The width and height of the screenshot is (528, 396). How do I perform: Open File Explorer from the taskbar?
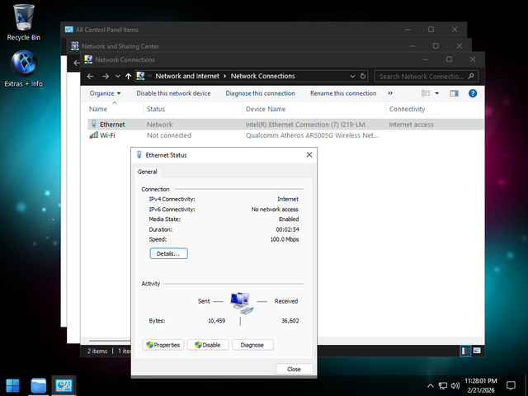coord(39,386)
